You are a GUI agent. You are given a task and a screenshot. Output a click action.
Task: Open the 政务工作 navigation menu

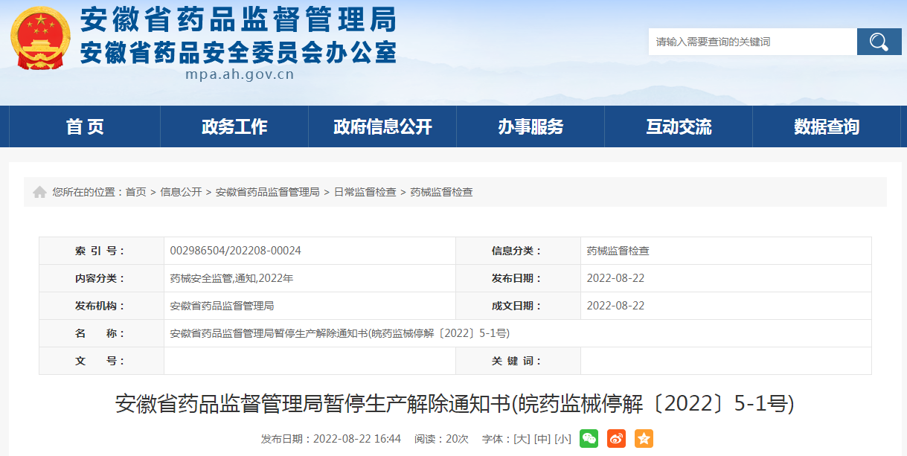[x=234, y=126]
